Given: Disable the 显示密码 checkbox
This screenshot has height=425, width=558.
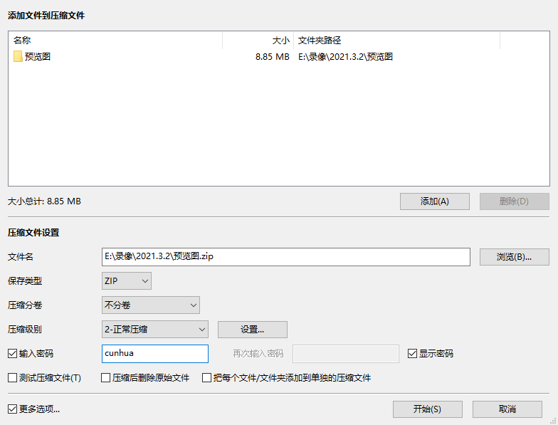Looking at the screenshot, I should [412, 354].
